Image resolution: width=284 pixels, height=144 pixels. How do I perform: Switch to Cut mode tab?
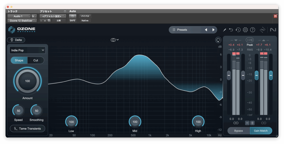(35, 60)
